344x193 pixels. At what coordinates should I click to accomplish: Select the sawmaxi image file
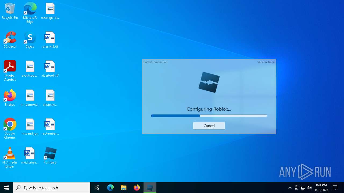(50, 98)
